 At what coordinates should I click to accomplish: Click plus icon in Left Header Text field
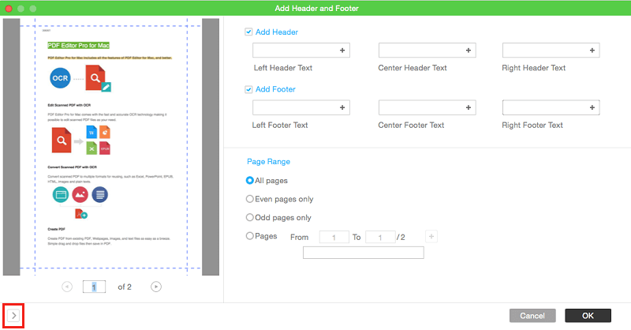click(342, 51)
